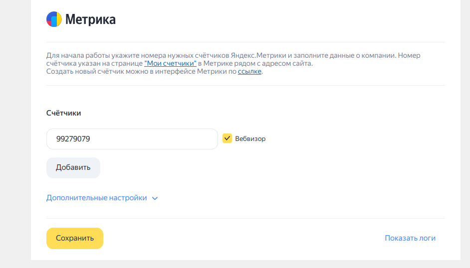Click the checkmark icon in the yellow box

point(227,138)
